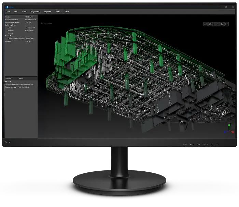Click the application logo in title bar
The height and width of the screenshot is (207, 239).
point(6,7)
